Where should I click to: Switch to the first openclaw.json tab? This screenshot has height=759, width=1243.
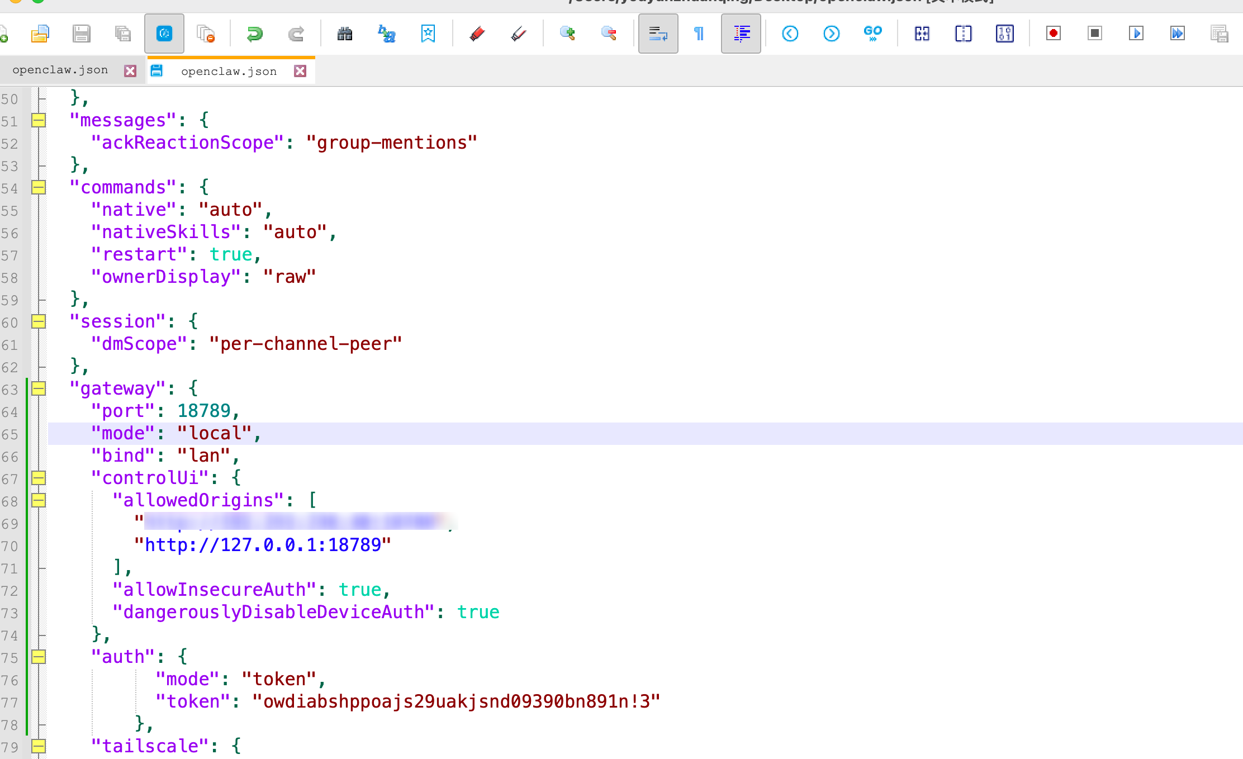(x=60, y=70)
